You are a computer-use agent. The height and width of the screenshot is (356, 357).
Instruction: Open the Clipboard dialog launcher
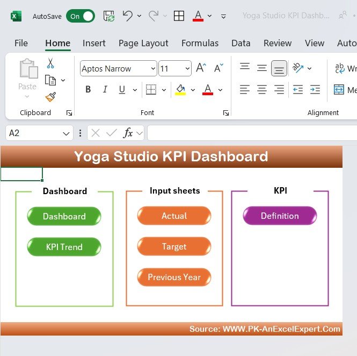(x=69, y=113)
